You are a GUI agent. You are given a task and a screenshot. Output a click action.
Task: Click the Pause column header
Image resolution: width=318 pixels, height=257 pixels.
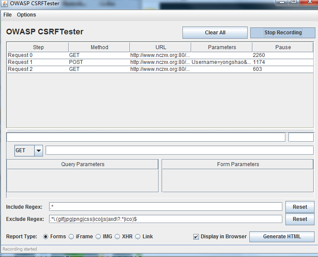point(283,47)
